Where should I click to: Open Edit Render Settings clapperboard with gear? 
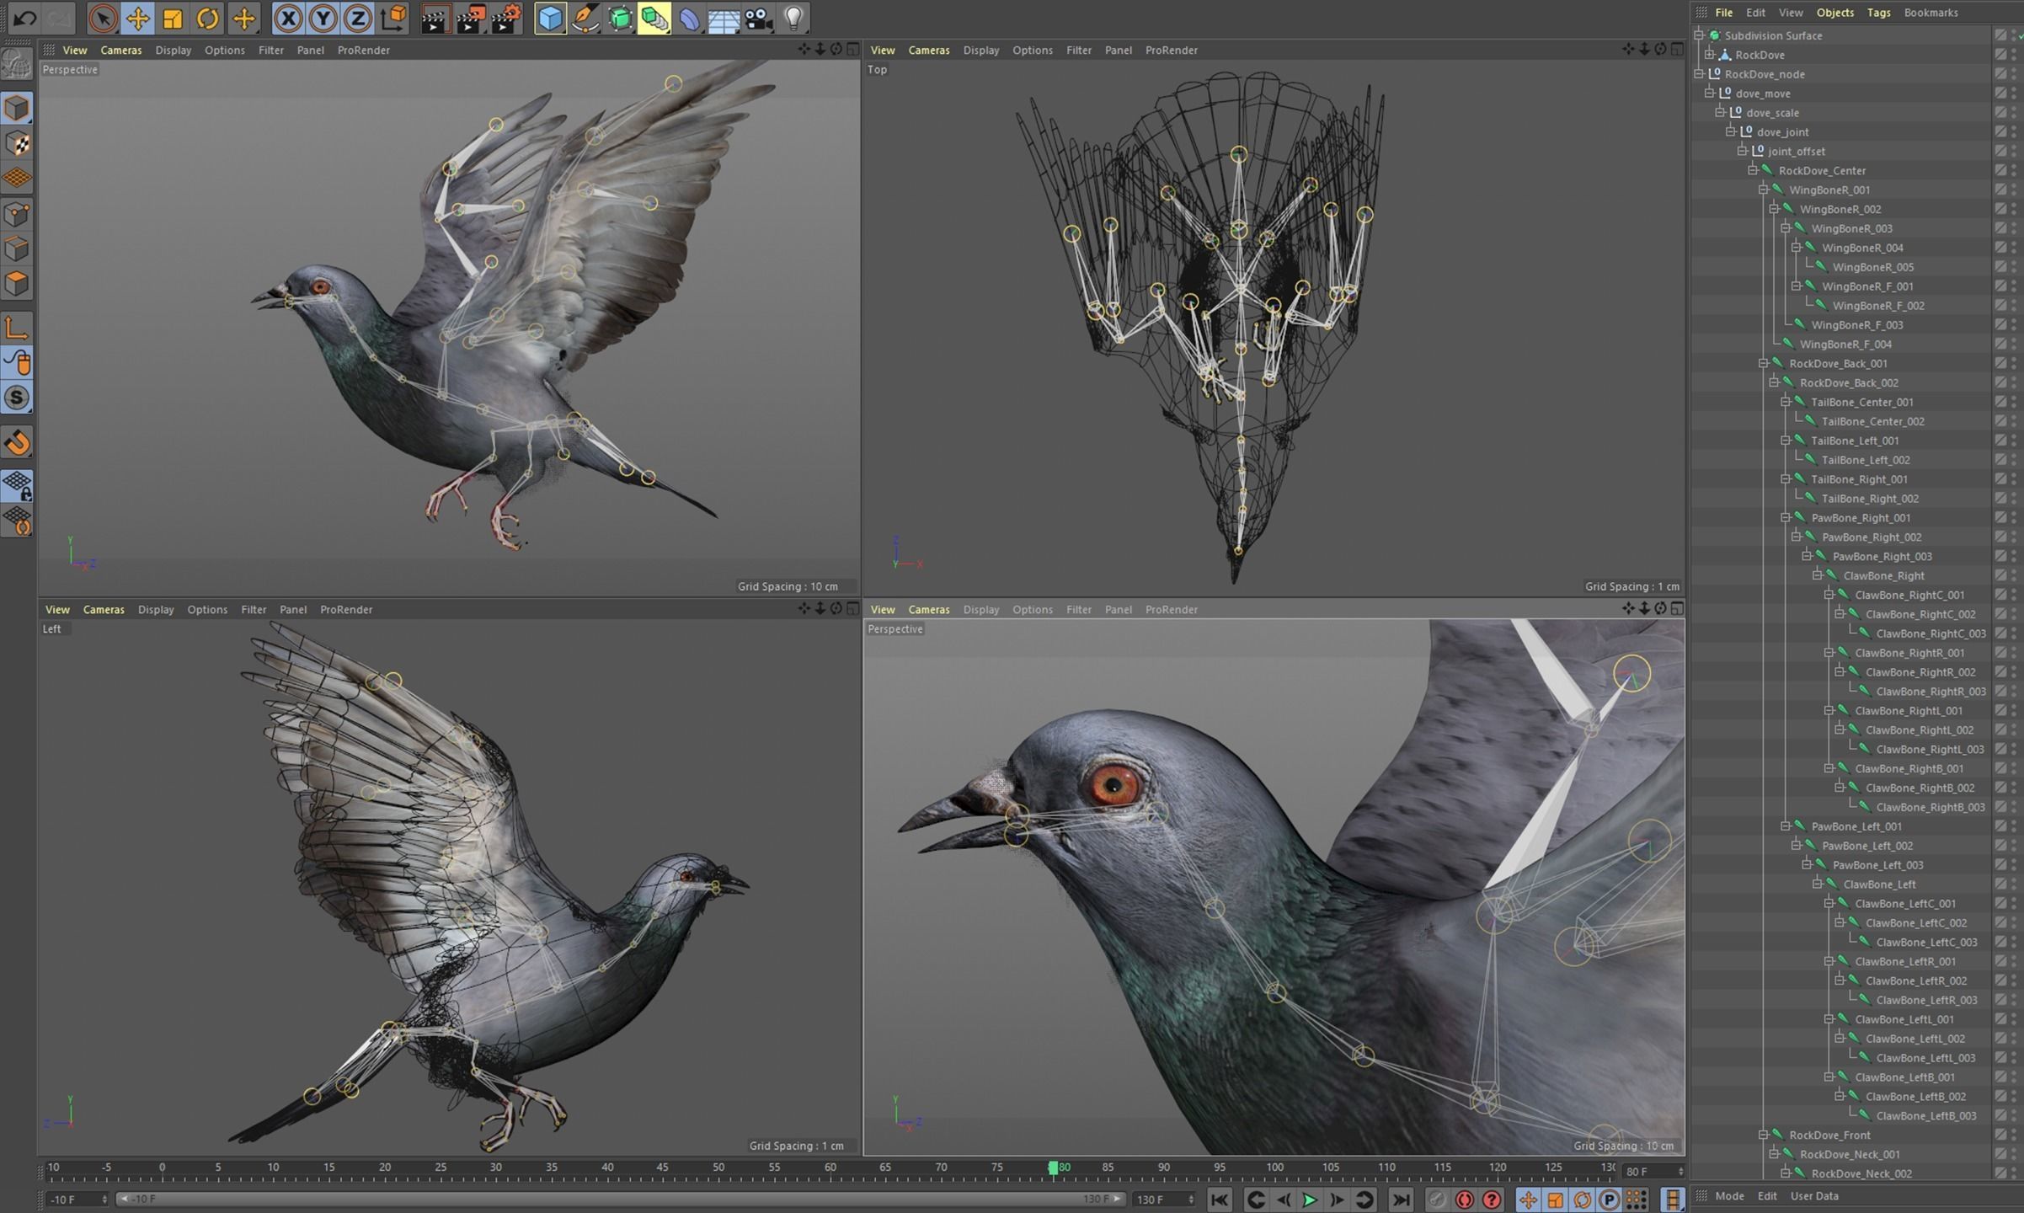tap(505, 18)
